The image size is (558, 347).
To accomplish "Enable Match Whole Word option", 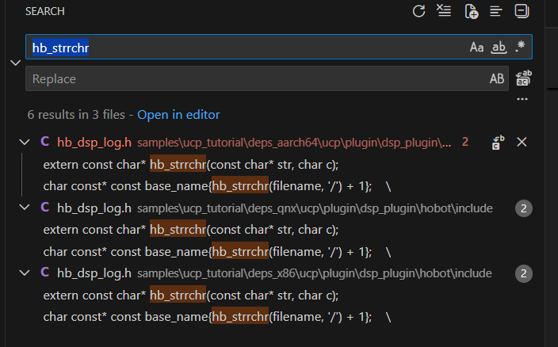I will pos(499,48).
